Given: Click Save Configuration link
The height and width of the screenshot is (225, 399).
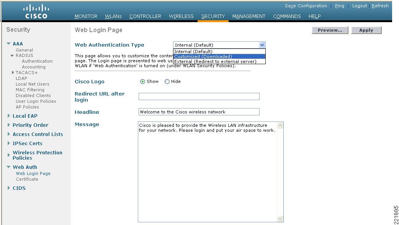Looking at the screenshot, I should [x=306, y=6].
